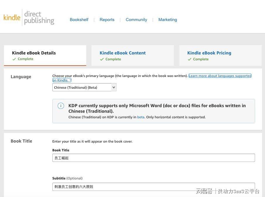
Task: Open 'Learn more about languages supported' link
Action: (220, 76)
